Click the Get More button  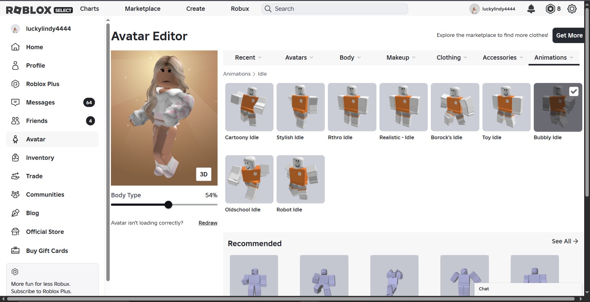click(x=569, y=35)
